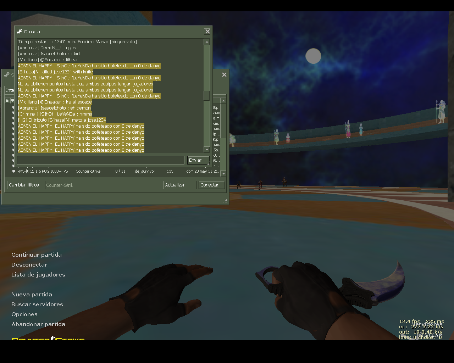454x363 pixels.
Task: Switch to the Internet tab in server browser
Action: click(x=10, y=90)
